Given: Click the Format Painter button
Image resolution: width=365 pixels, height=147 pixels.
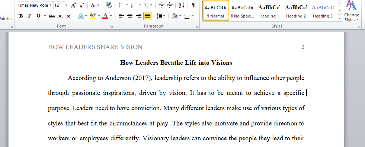Looking at the screenshot, I should [x=6, y=19].
